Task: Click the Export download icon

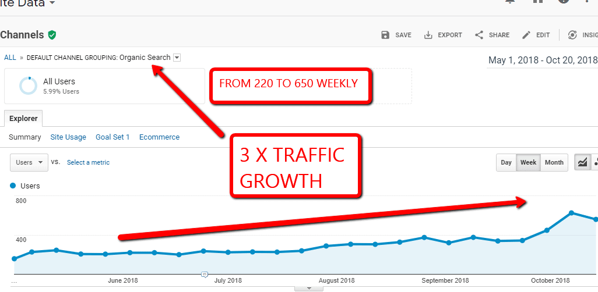Action: coord(428,35)
